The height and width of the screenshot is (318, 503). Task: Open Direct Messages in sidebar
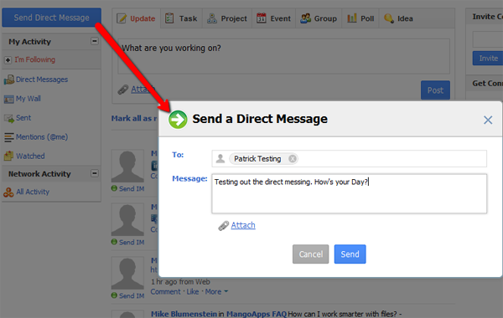pos(42,79)
